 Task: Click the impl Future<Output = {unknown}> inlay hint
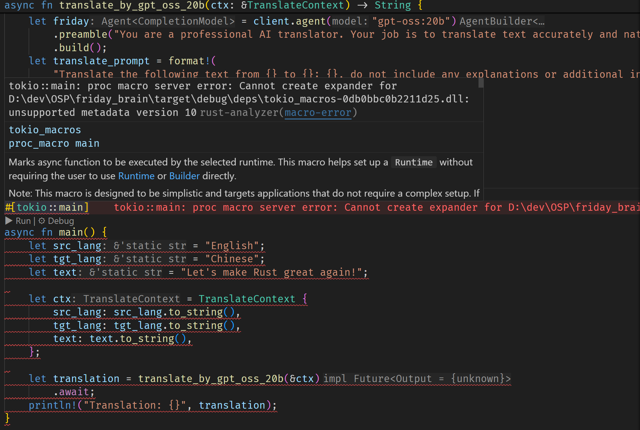coord(417,378)
